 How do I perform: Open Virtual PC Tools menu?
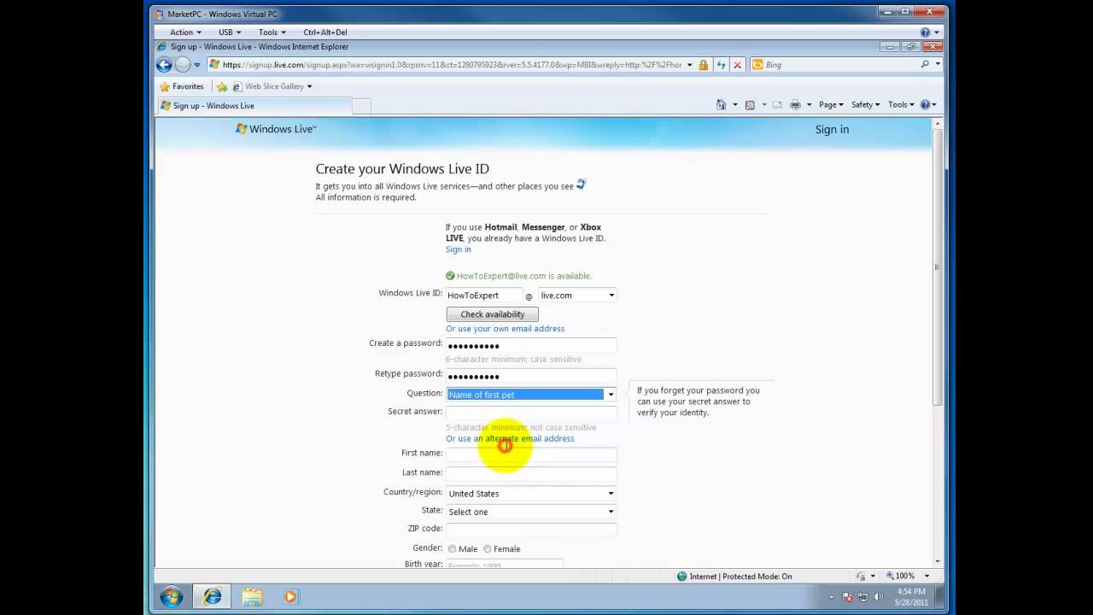tap(272, 32)
